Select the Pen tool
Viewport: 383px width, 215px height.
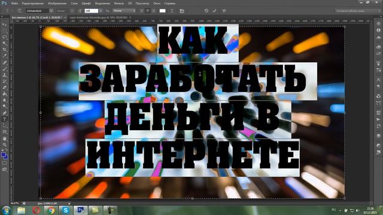(4, 113)
